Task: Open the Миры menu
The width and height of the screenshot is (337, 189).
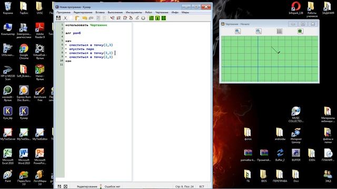Action: pos(185,13)
